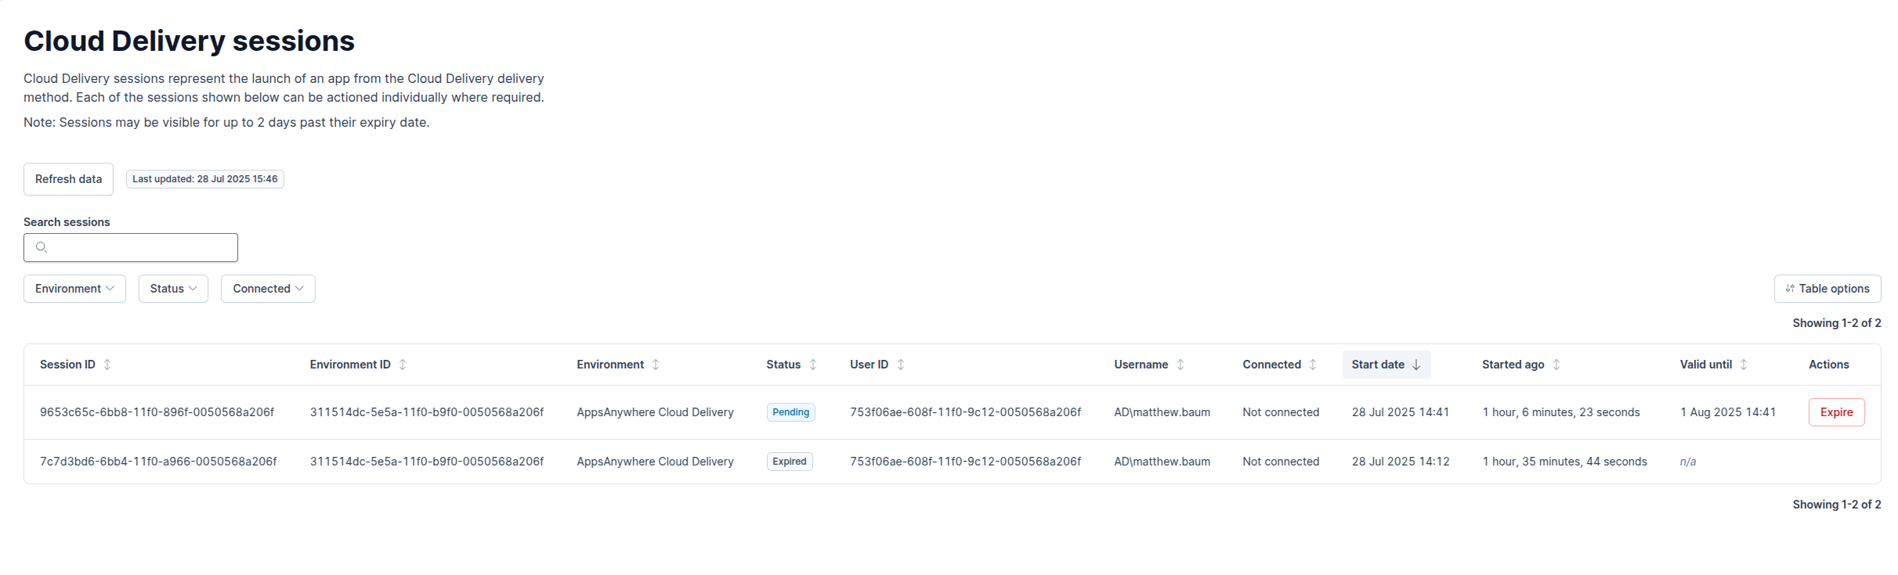Sort table by User ID arrows
Screen dimensions: 1898x575
point(901,365)
